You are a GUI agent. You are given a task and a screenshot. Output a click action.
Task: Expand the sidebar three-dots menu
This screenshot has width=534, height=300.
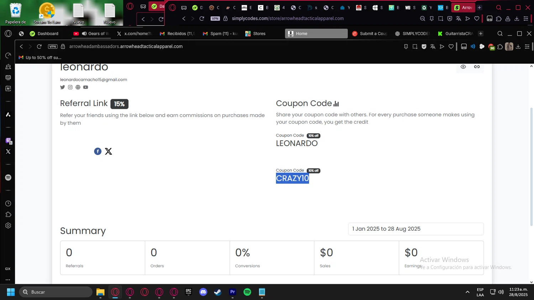[x=8, y=280]
